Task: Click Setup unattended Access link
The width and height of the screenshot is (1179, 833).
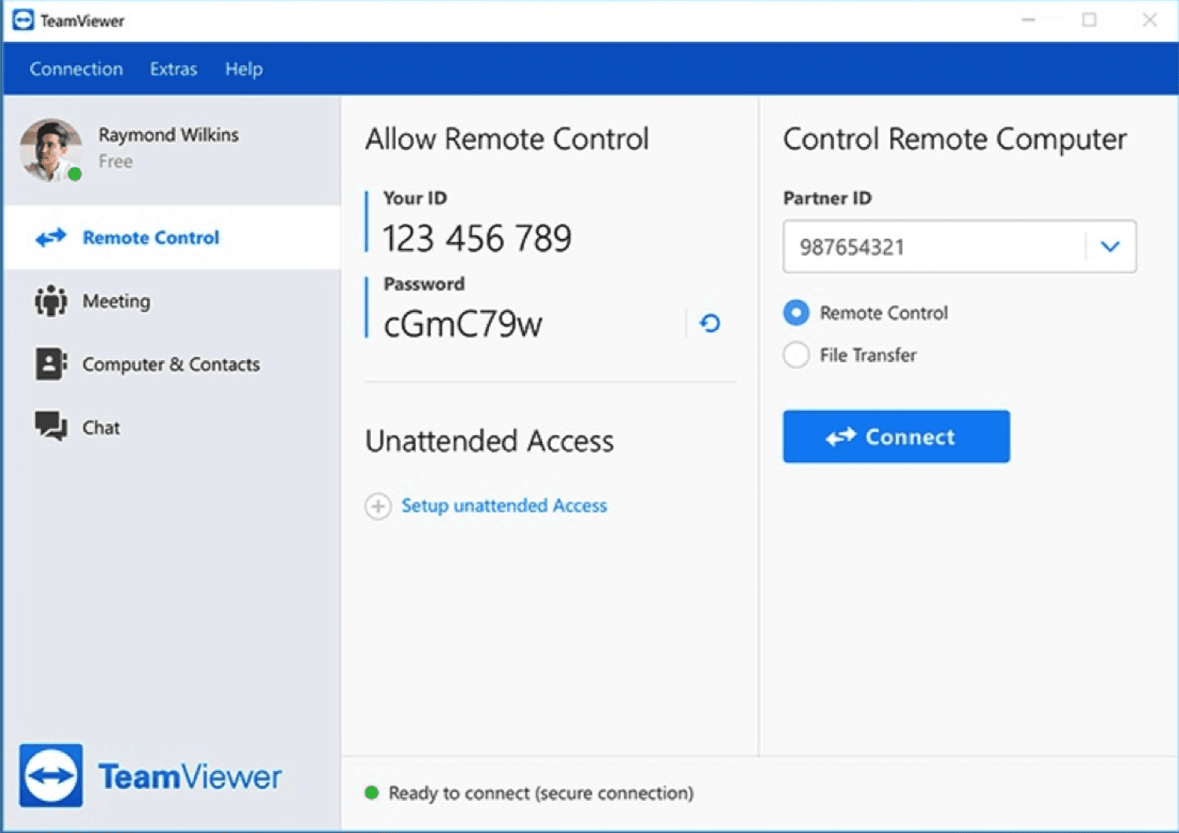Action: (x=505, y=505)
